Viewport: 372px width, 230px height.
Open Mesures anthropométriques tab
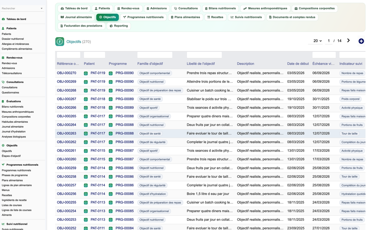pos(265,8)
